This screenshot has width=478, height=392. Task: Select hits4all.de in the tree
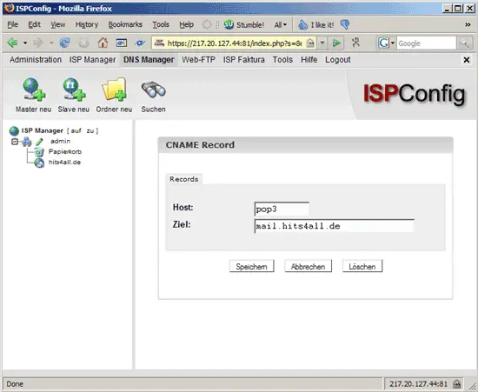(64, 163)
